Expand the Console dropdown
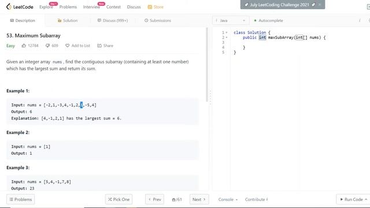370x208 pixels. pyautogui.click(x=228, y=199)
